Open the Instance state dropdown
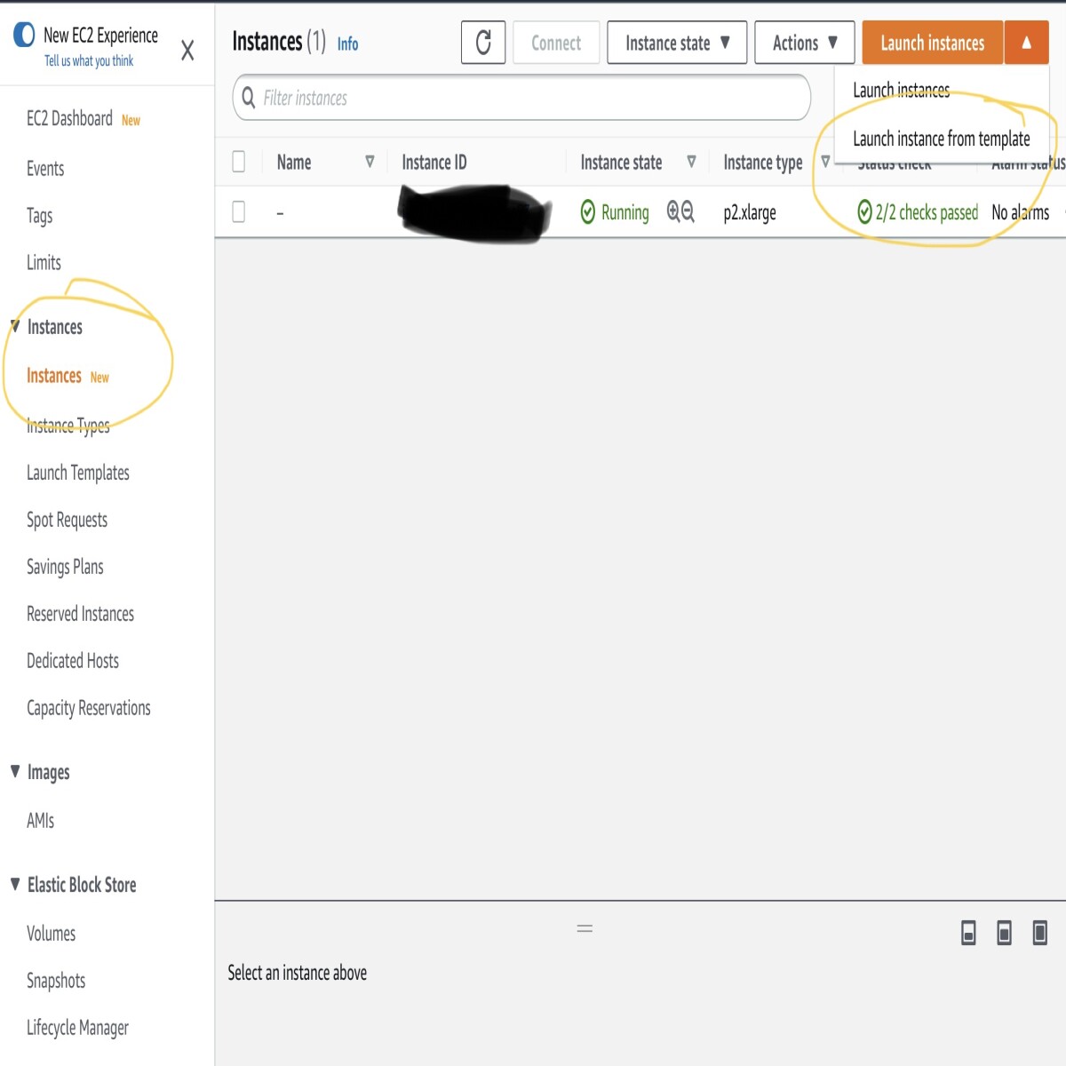 (677, 43)
